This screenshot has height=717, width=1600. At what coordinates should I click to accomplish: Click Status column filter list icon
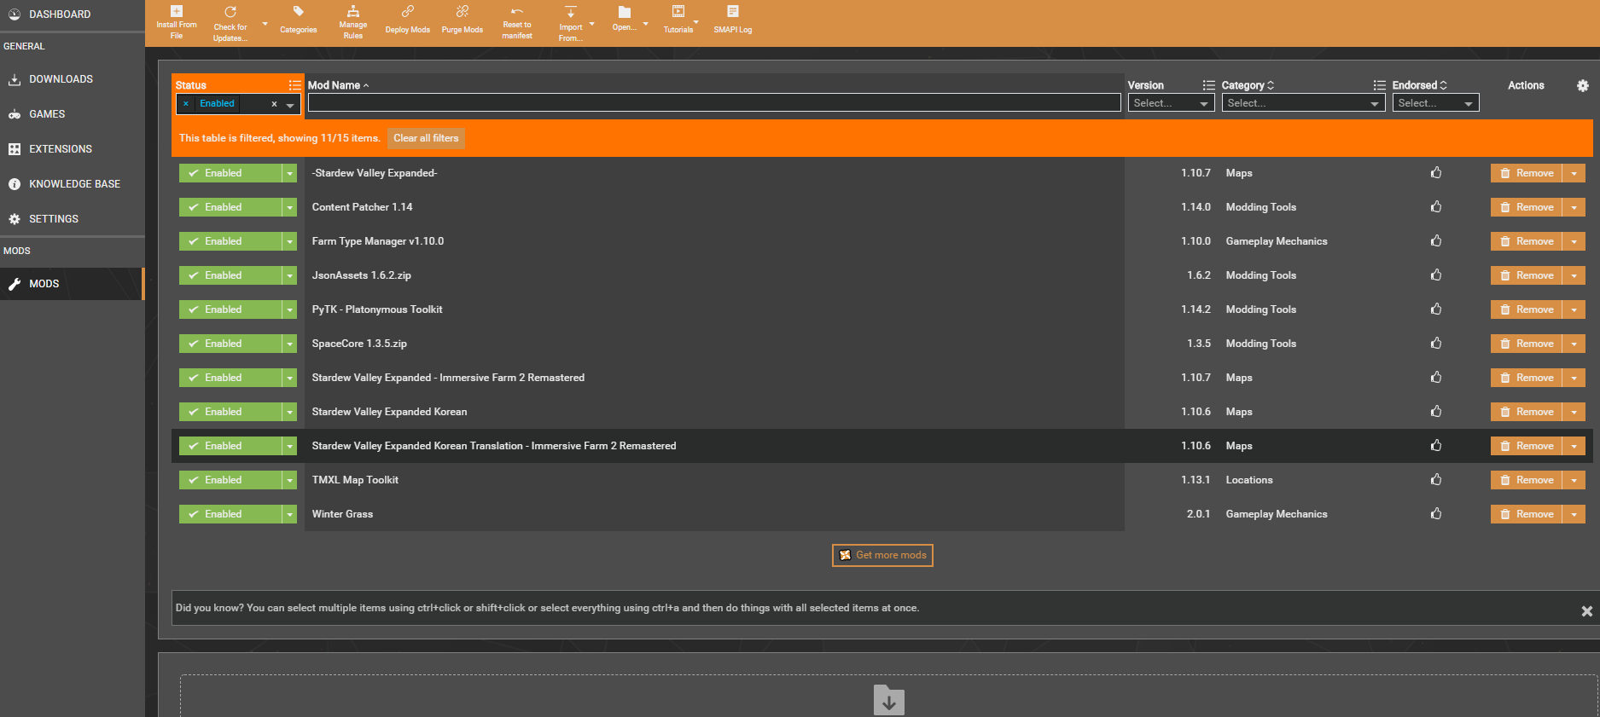(x=294, y=85)
